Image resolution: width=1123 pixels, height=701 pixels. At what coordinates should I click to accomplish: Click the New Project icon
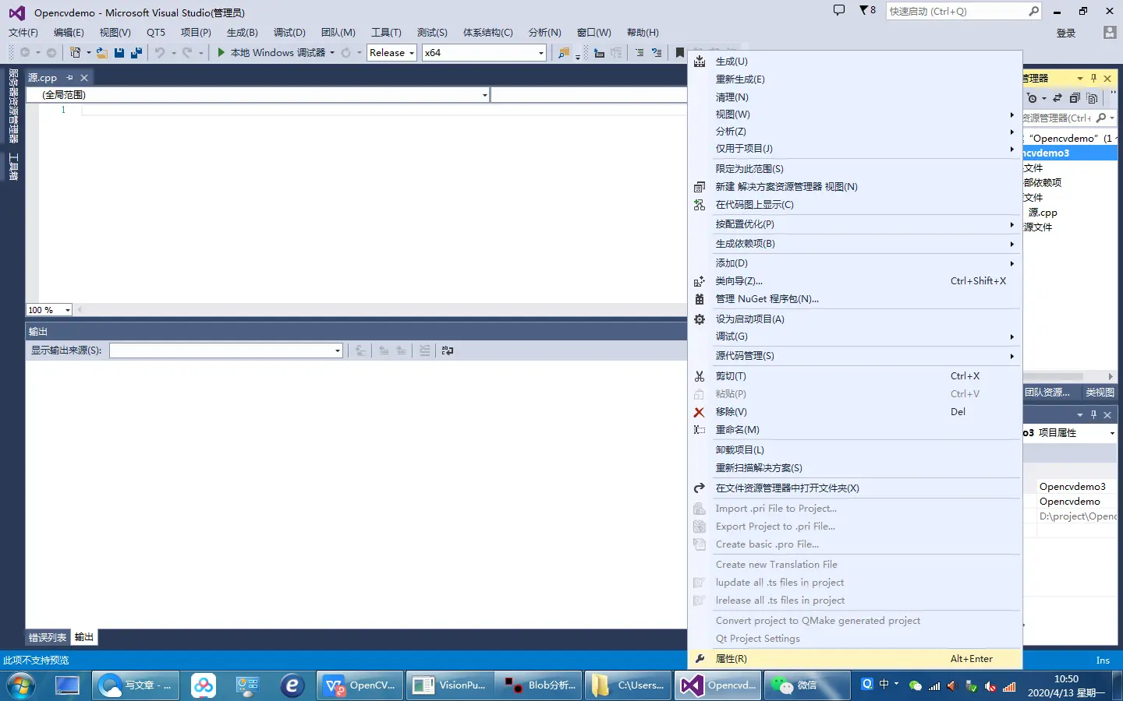coord(76,53)
